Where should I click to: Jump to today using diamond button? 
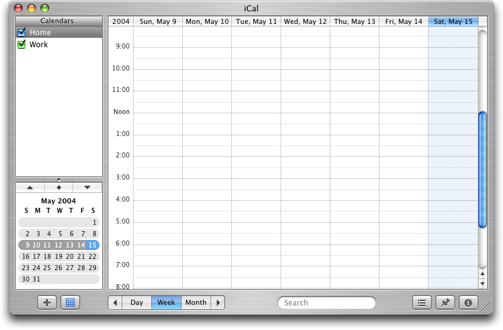pyautogui.click(x=59, y=188)
